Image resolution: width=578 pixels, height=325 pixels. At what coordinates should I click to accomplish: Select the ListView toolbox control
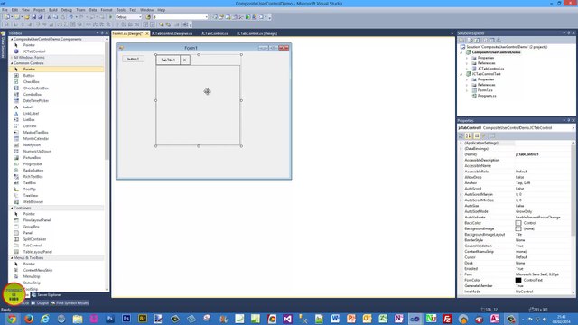point(30,126)
